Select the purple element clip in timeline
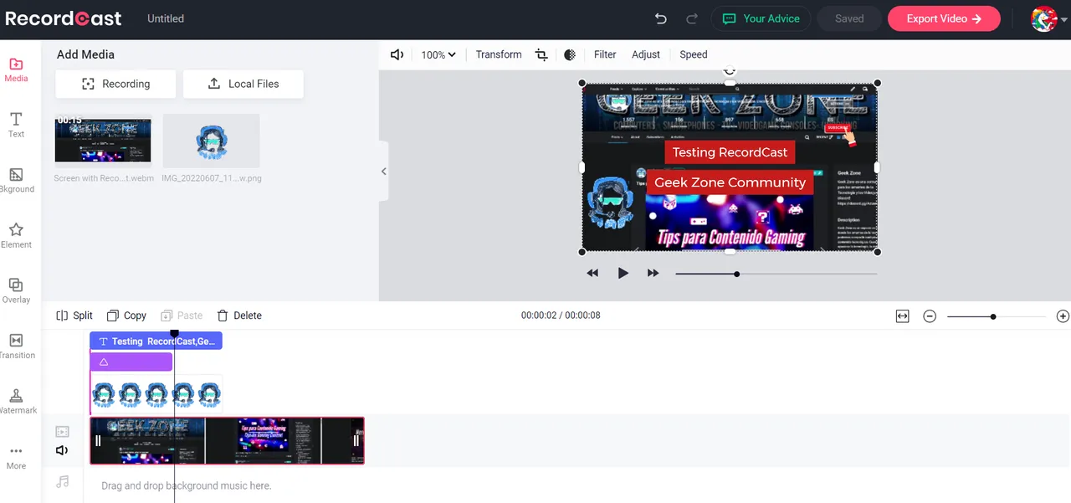The width and height of the screenshot is (1071, 503). [x=131, y=362]
